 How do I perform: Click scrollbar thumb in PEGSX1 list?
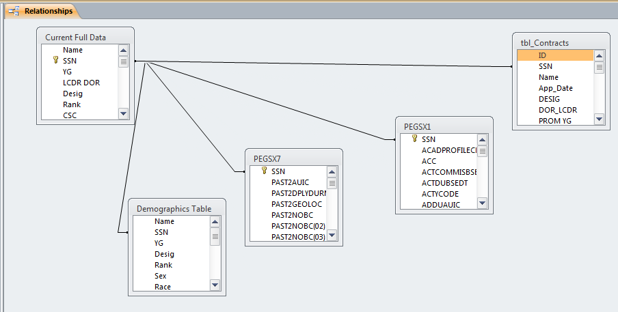click(x=483, y=151)
